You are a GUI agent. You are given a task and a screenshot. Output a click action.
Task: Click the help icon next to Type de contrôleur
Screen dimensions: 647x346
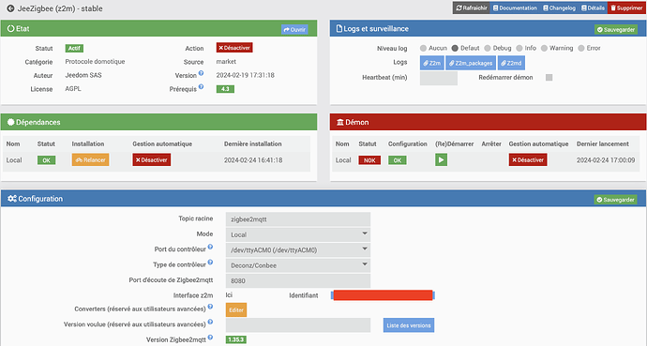[x=210, y=262]
